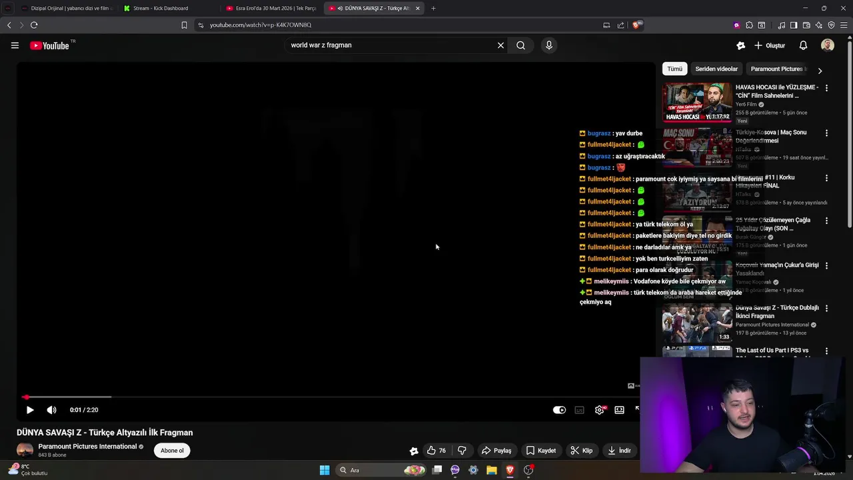The width and height of the screenshot is (853, 480).
Task: Close the DÜNYA SAVAŞI Z tab
Action: 418,8
